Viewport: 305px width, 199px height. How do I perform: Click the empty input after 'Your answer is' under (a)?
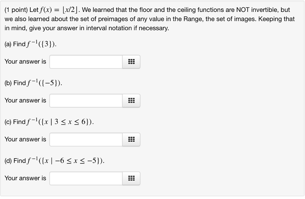click(x=86, y=62)
